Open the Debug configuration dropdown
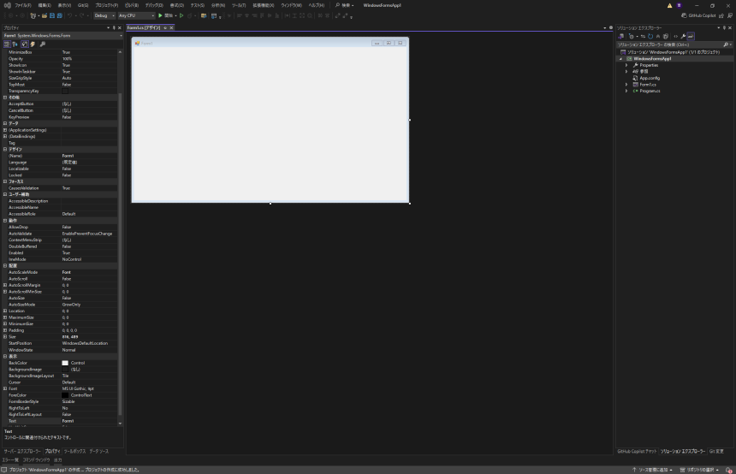This screenshot has width=736, height=474. coord(103,15)
